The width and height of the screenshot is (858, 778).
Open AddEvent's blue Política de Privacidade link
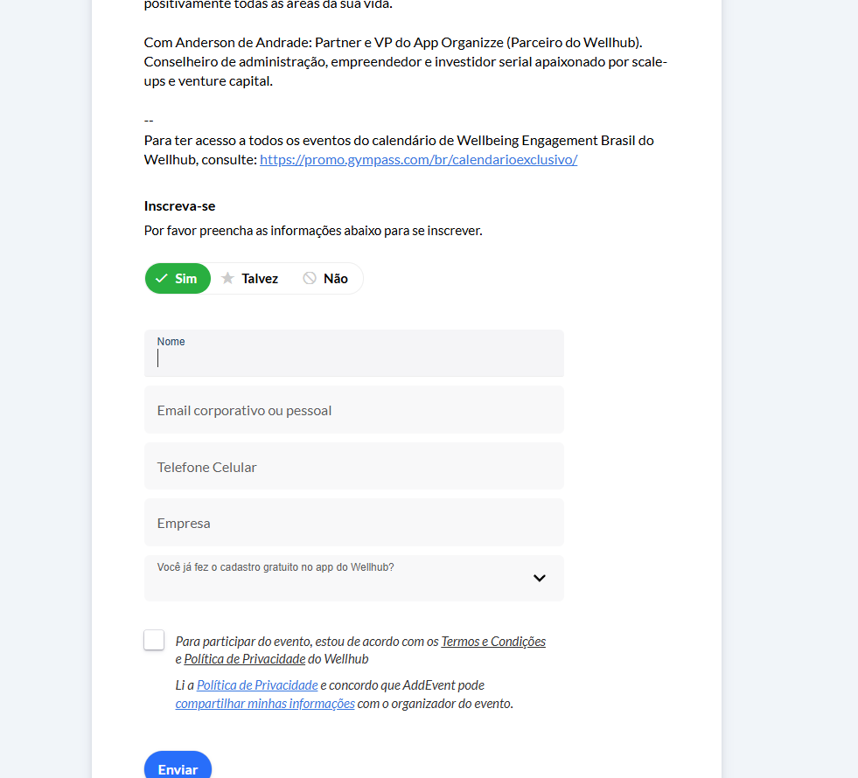click(x=257, y=685)
